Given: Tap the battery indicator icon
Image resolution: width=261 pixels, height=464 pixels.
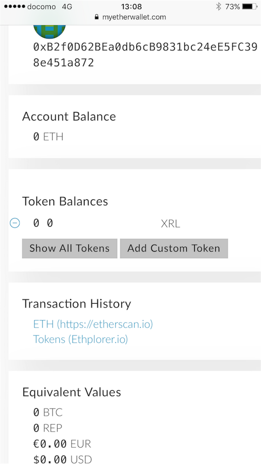Looking at the screenshot, I should [250, 6].
